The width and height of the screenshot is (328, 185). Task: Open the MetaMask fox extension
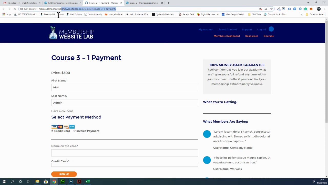pos(311,9)
